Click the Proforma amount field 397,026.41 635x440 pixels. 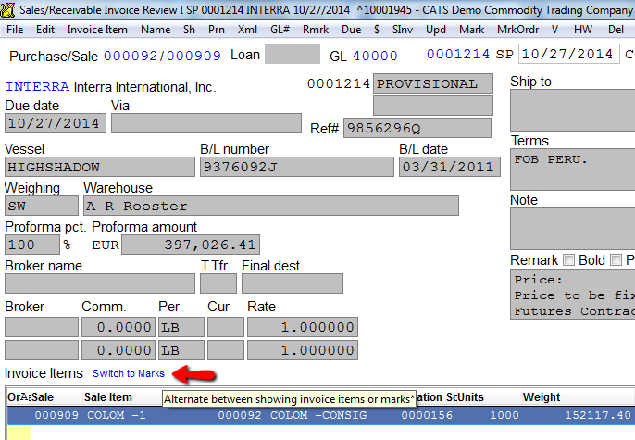pos(191,245)
